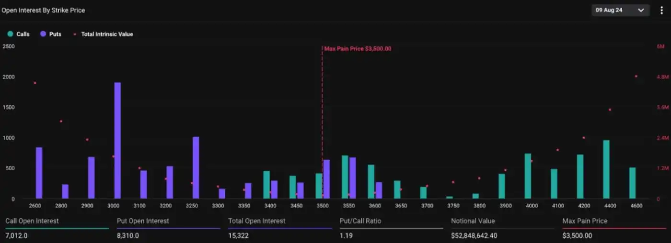The image size is (671, 243).
Task: Select the Call Open Interest stat
Action: coord(32,228)
